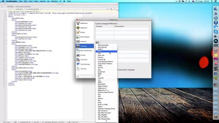
Task: Open the File Path dropdown in the editor
Action: coord(10,6)
